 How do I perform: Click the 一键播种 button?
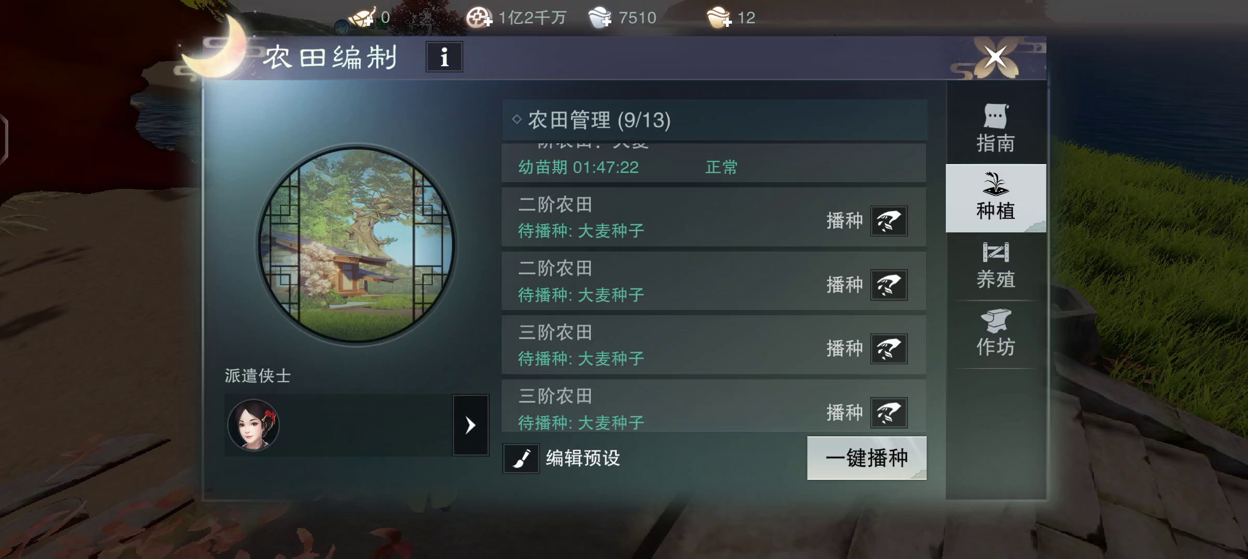(867, 458)
